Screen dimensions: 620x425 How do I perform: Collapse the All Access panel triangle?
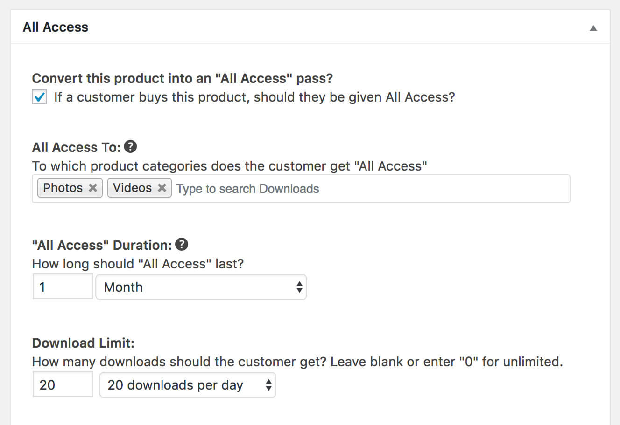(x=593, y=28)
